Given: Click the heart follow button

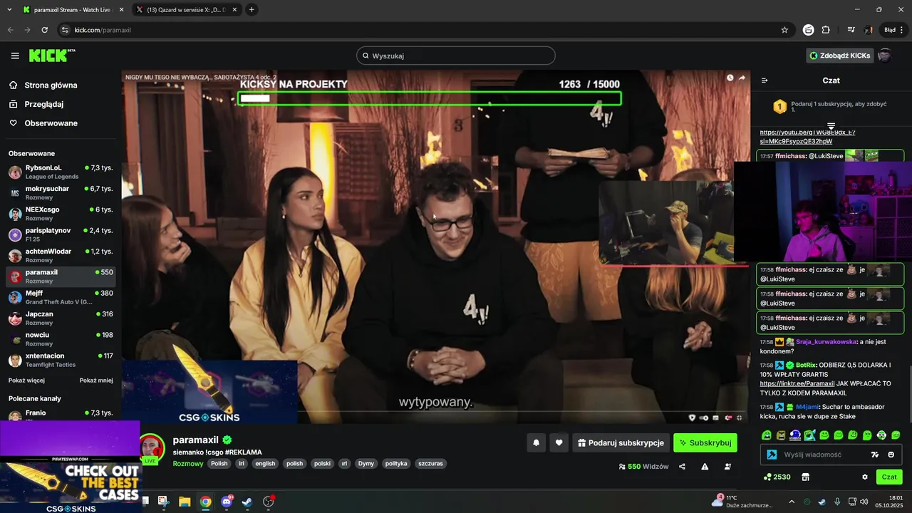Looking at the screenshot, I should coord(559,442).
